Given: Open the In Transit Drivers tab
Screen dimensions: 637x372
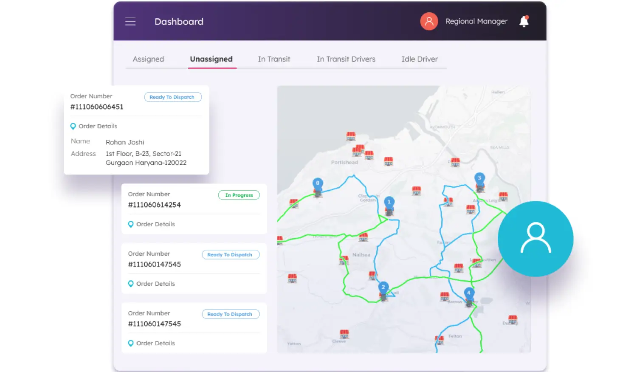Looking at the screenshot, I should coord(346,59).
